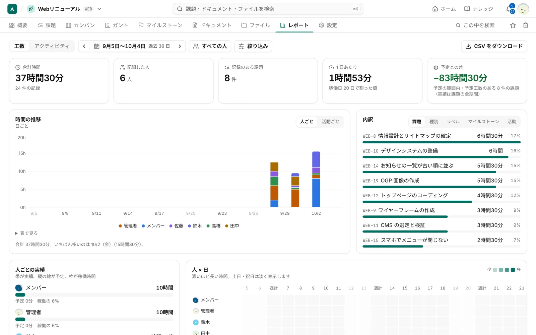This screenshot has height=335, width=536.
Task: Go to next date range
Action: coord(180,46)
